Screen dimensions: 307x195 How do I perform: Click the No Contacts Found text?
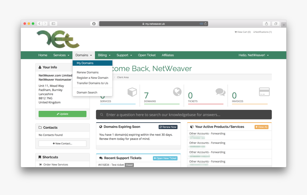51,135
